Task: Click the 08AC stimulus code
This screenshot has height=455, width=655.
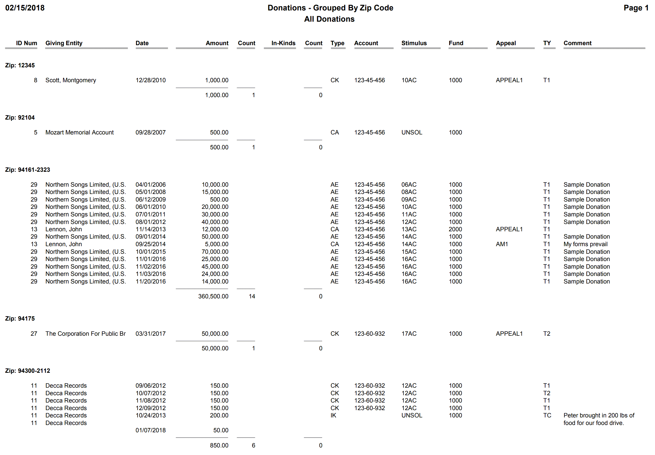Action: (409, 192)
